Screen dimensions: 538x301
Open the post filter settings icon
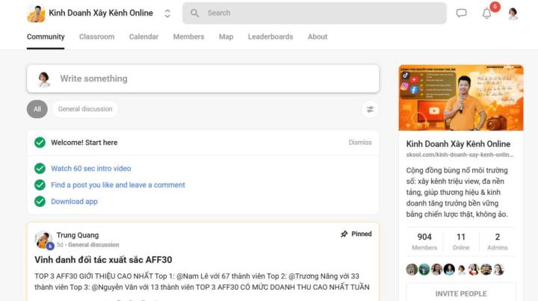tap(370, 109)
